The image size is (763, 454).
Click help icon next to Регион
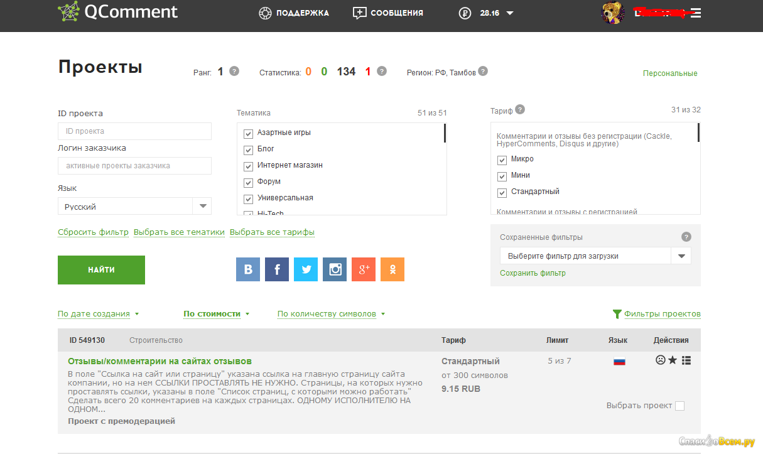tap(483, 71)
